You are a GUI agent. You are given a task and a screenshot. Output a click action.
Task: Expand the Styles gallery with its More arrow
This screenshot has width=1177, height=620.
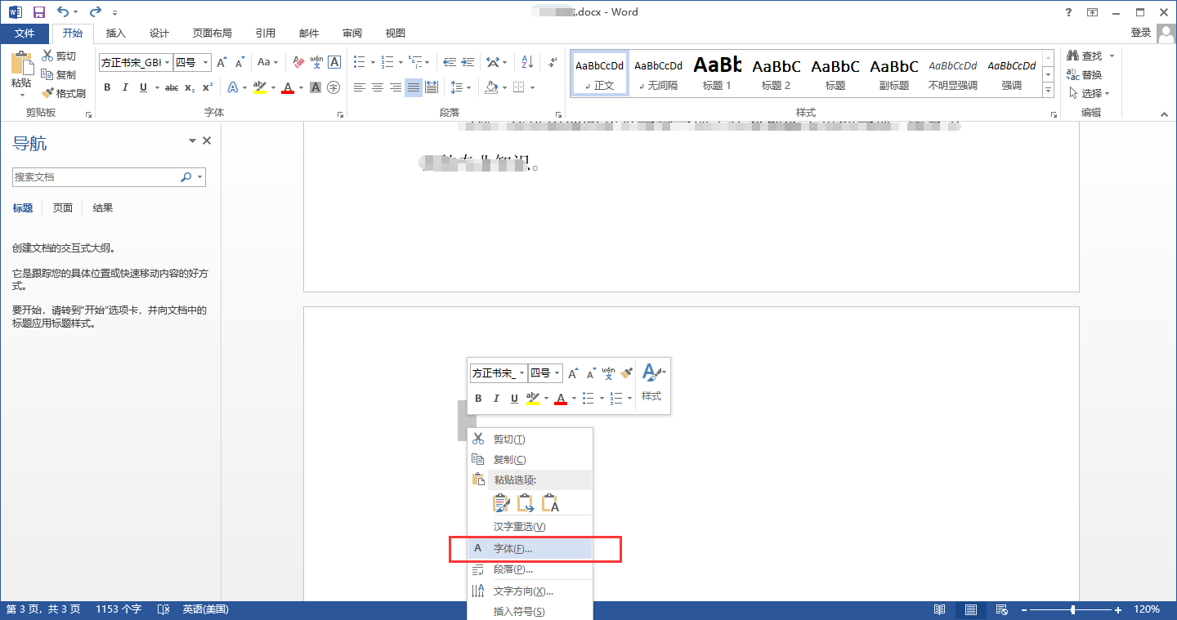[x=1049, y=91]
